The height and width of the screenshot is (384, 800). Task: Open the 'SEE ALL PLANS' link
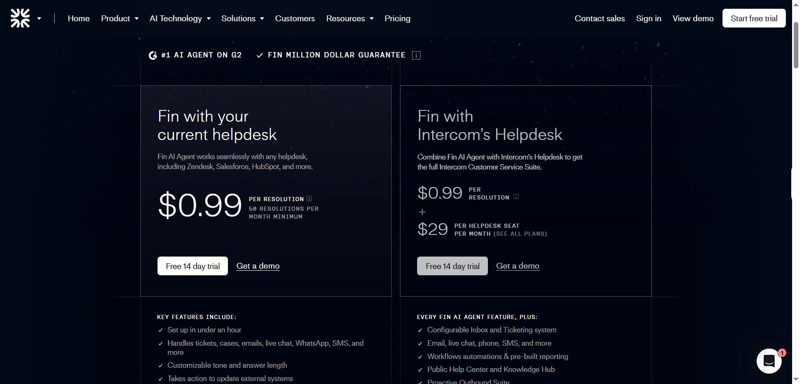[x=520, y=234]
